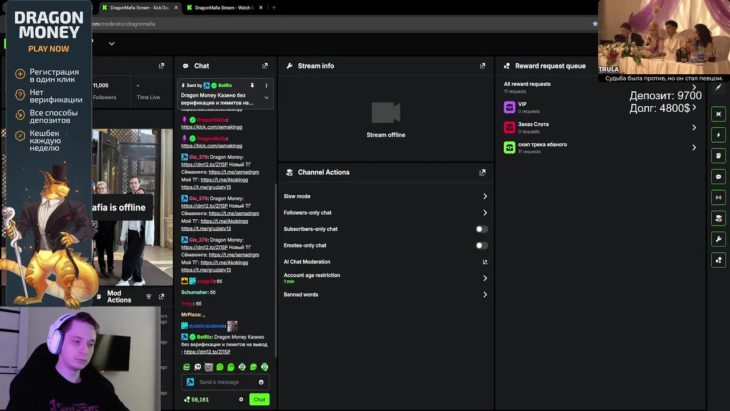Open the channel dropdown chevron in header
Image resolution: width=730 pixels, height=411 pixels.
click(x=112, y=43)
